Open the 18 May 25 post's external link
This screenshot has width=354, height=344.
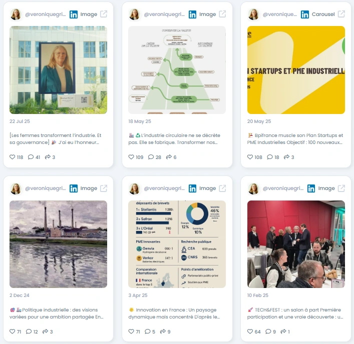222,14
